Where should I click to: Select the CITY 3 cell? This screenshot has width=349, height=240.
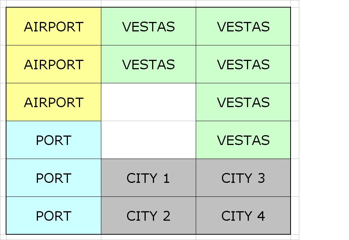243,178
